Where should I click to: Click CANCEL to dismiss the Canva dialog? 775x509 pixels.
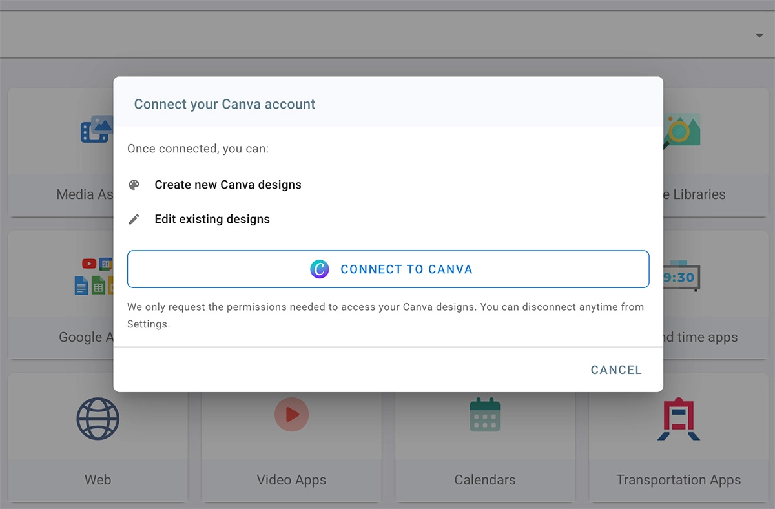coord(615,369)
